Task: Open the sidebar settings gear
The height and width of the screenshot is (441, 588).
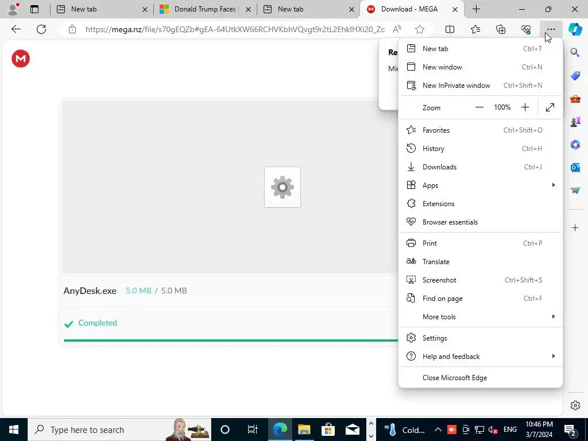Action: pyautogui.click(x=575, y=405)
